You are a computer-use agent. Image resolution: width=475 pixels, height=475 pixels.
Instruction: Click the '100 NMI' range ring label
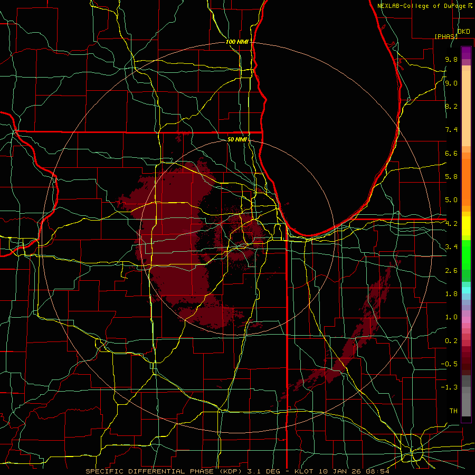pyautogui.click(x=236, y=42)
